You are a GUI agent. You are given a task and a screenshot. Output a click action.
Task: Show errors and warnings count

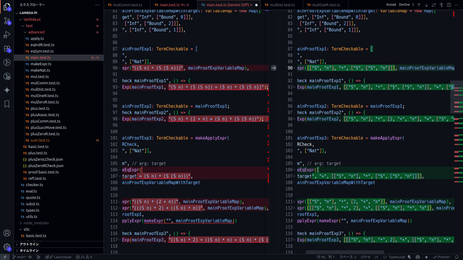point(84,257)
